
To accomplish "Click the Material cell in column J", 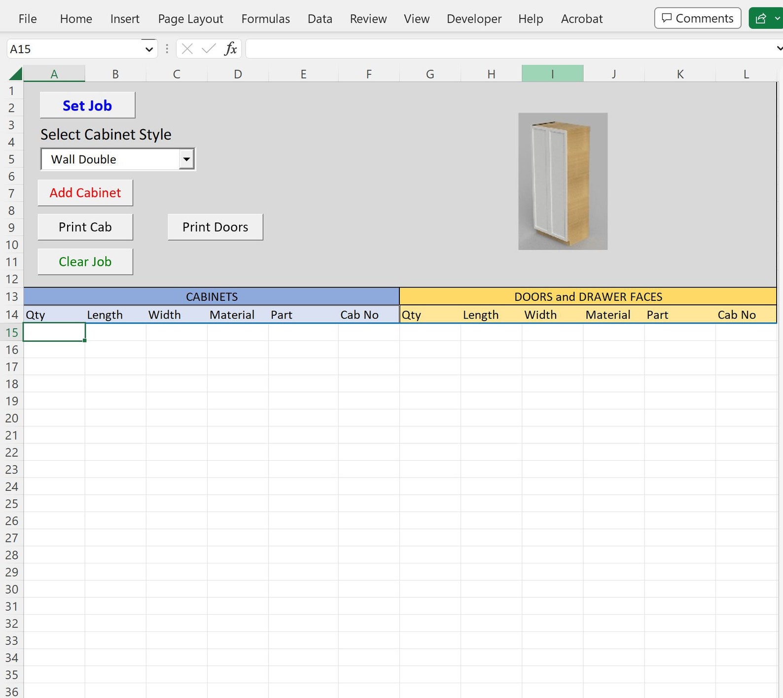I will (x=613, y=315).
